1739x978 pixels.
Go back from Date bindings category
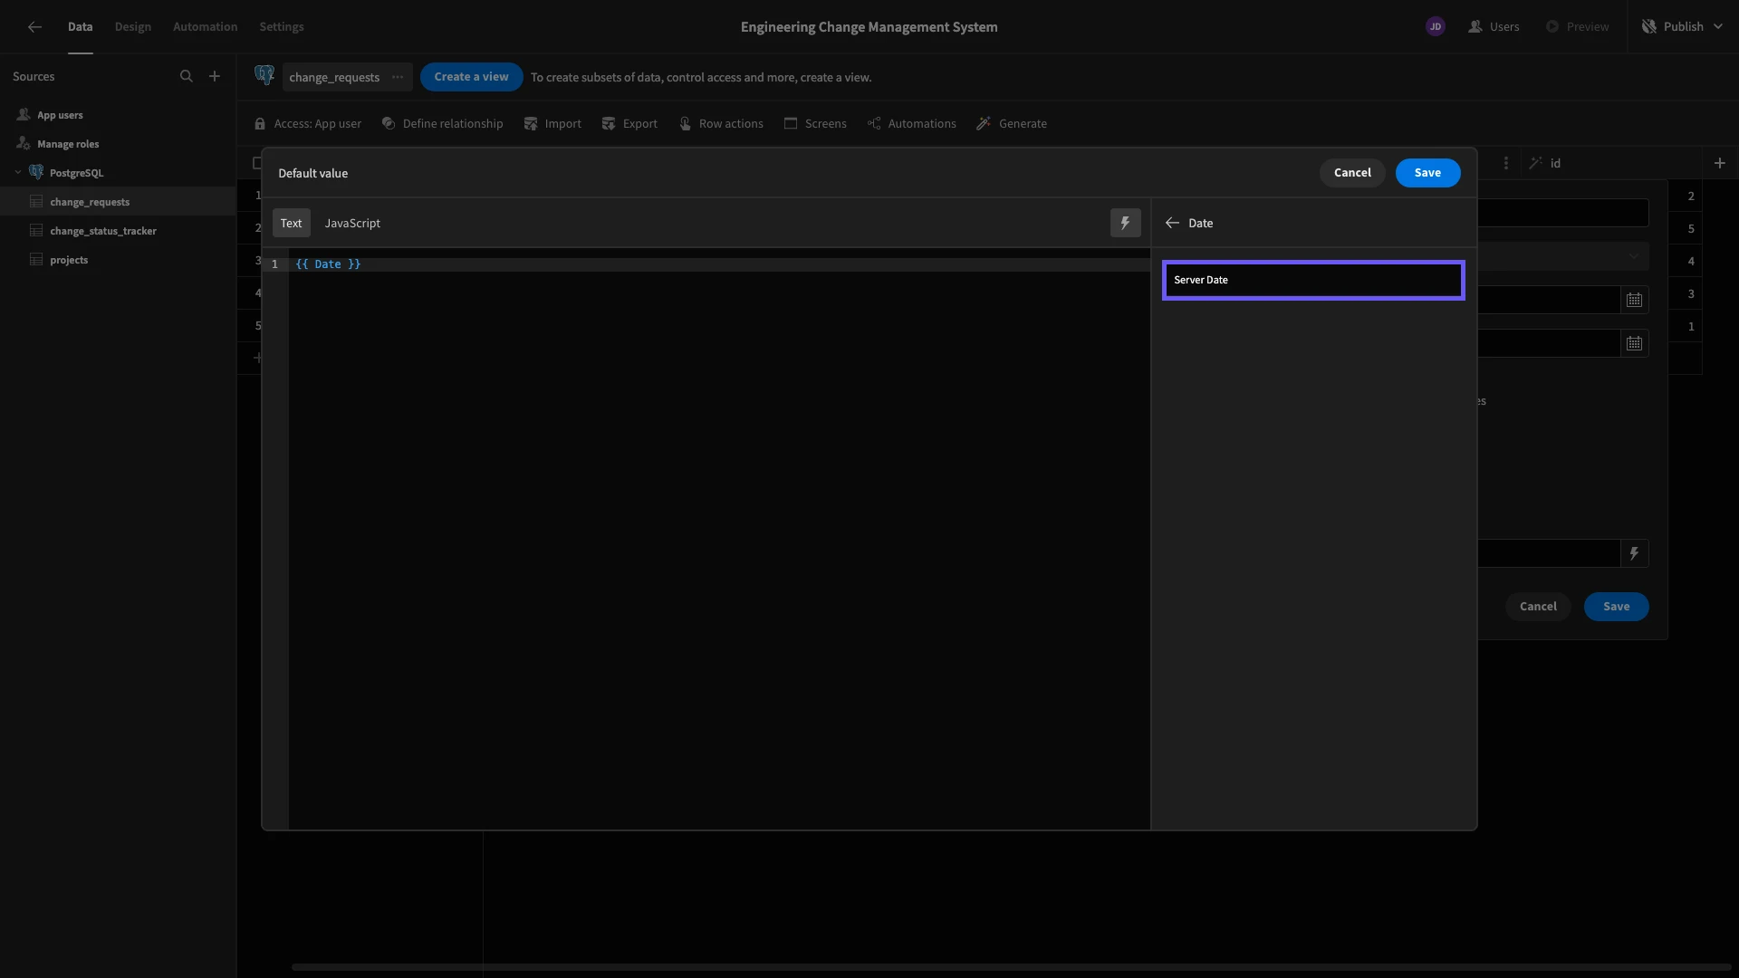pyautogui.click(x=1172, y=223)
